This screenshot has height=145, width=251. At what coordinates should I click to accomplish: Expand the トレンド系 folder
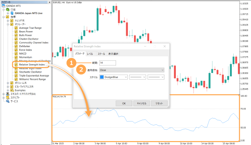click(8, 20)
